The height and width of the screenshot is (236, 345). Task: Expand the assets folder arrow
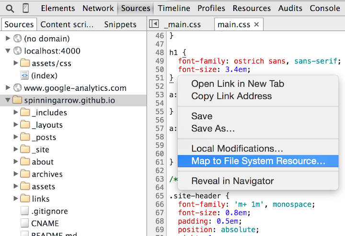[x=16, y=186]
